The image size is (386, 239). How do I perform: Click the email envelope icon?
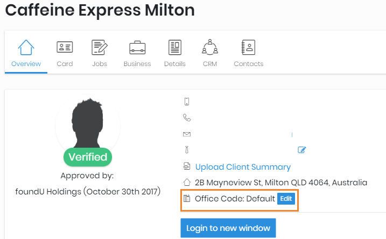(187, 134)
